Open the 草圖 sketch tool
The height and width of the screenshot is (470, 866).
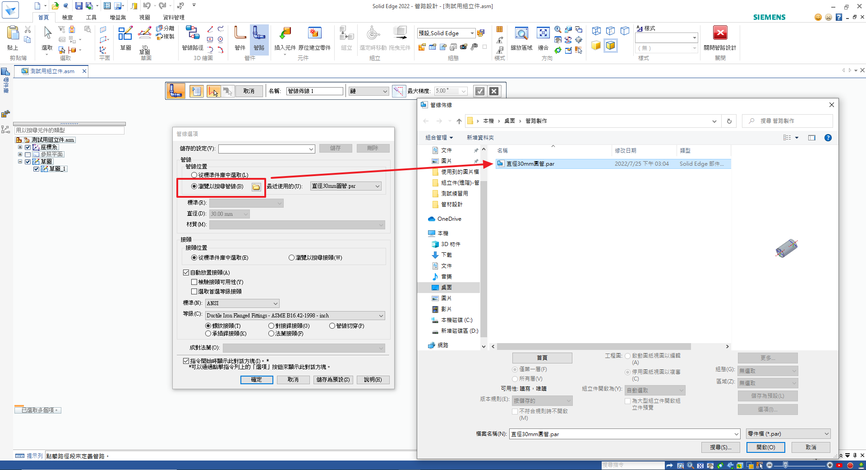click(125, 34)
